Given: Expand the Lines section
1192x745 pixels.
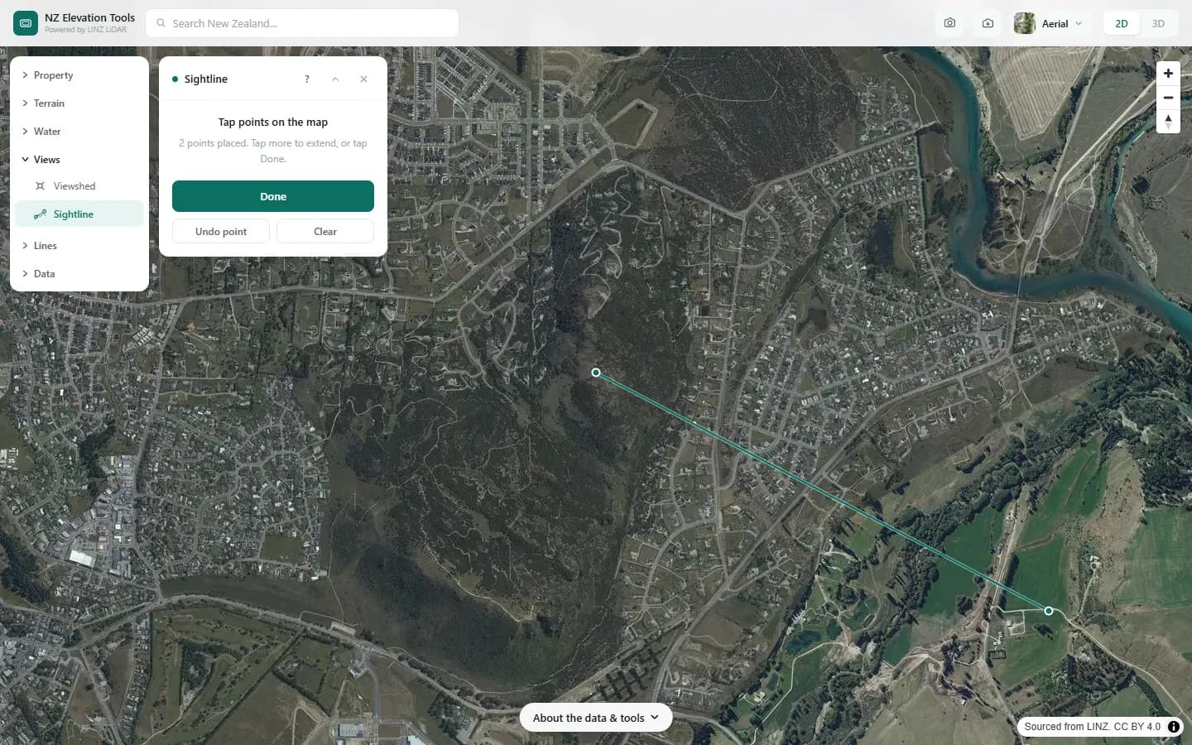Looking at the screenshot, I should (79, 246).
